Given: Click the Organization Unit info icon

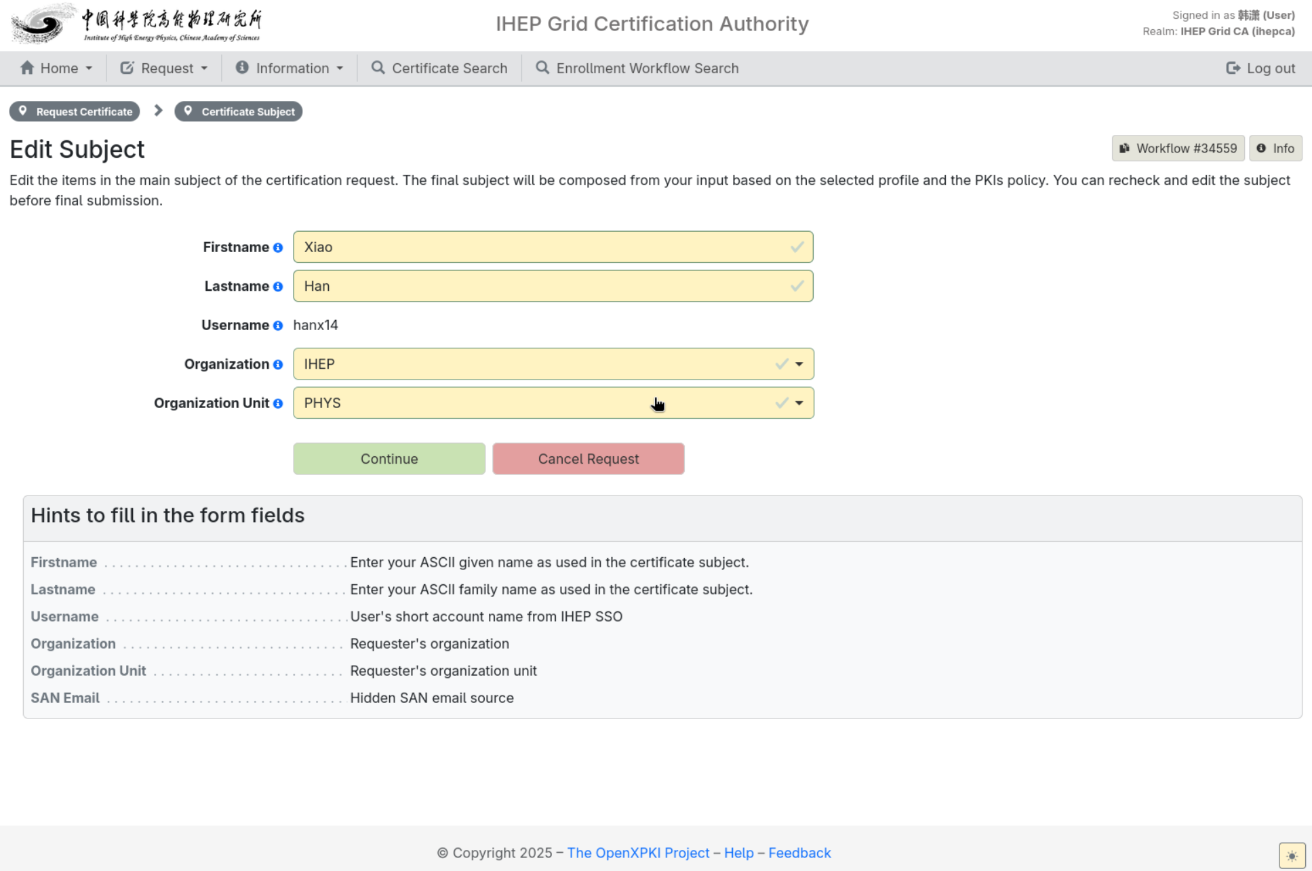Looking at the screenshot, I should 278,404.
